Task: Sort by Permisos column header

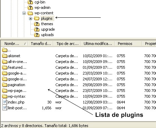Action: [x=128, y=44]
